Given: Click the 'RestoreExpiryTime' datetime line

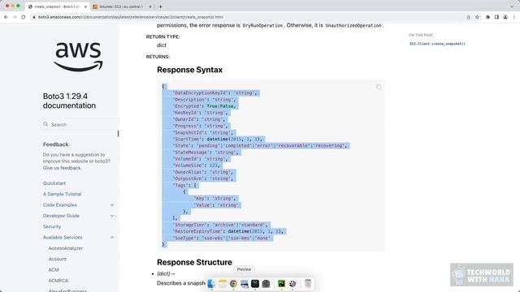Looking at the screenshot, I should tap(228, 231).
